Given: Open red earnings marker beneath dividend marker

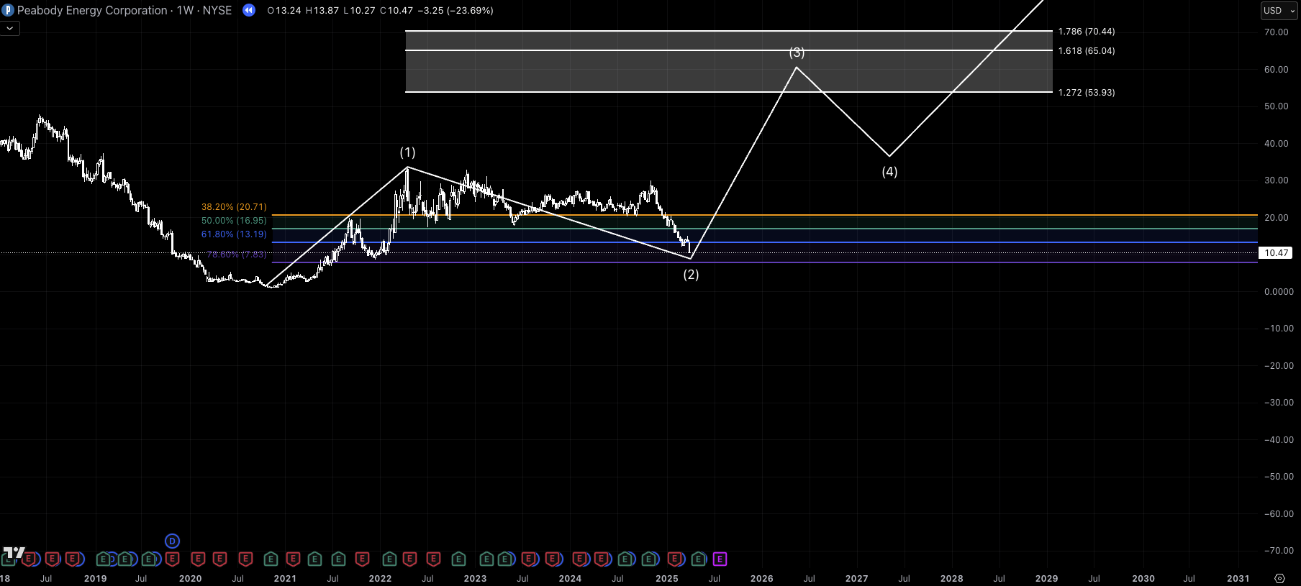Looking at the screenshot, I should (172, 559).
